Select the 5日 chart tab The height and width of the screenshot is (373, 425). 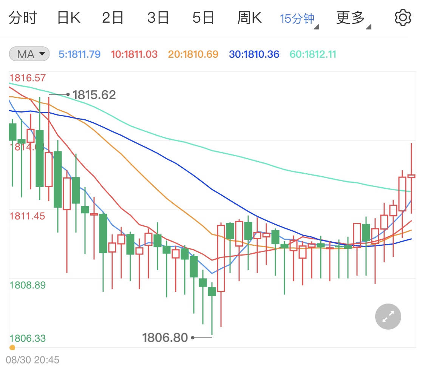coord(203,18)
